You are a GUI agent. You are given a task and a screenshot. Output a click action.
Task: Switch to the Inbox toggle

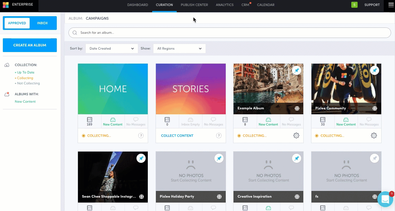tap(42, 23)
